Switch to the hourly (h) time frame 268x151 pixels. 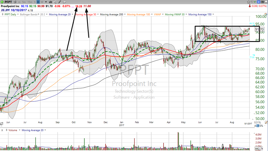click(x=35, y=2)
